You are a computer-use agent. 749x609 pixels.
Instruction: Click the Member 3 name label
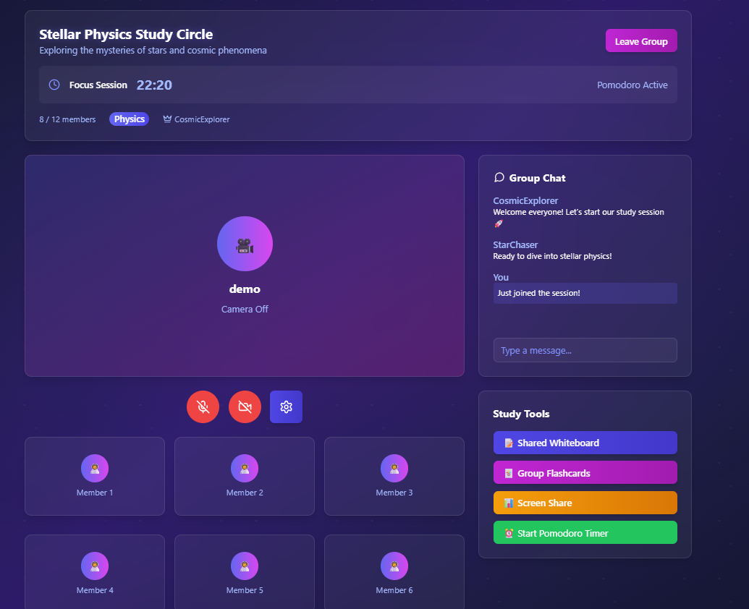click(x=394, y=493)
